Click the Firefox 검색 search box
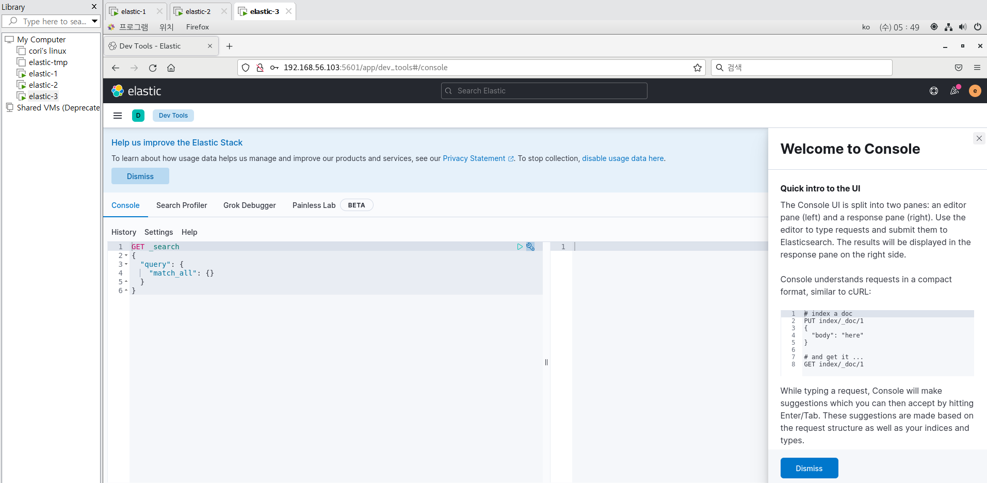This screenshot has height=483, width=987. tap(802, 68)
